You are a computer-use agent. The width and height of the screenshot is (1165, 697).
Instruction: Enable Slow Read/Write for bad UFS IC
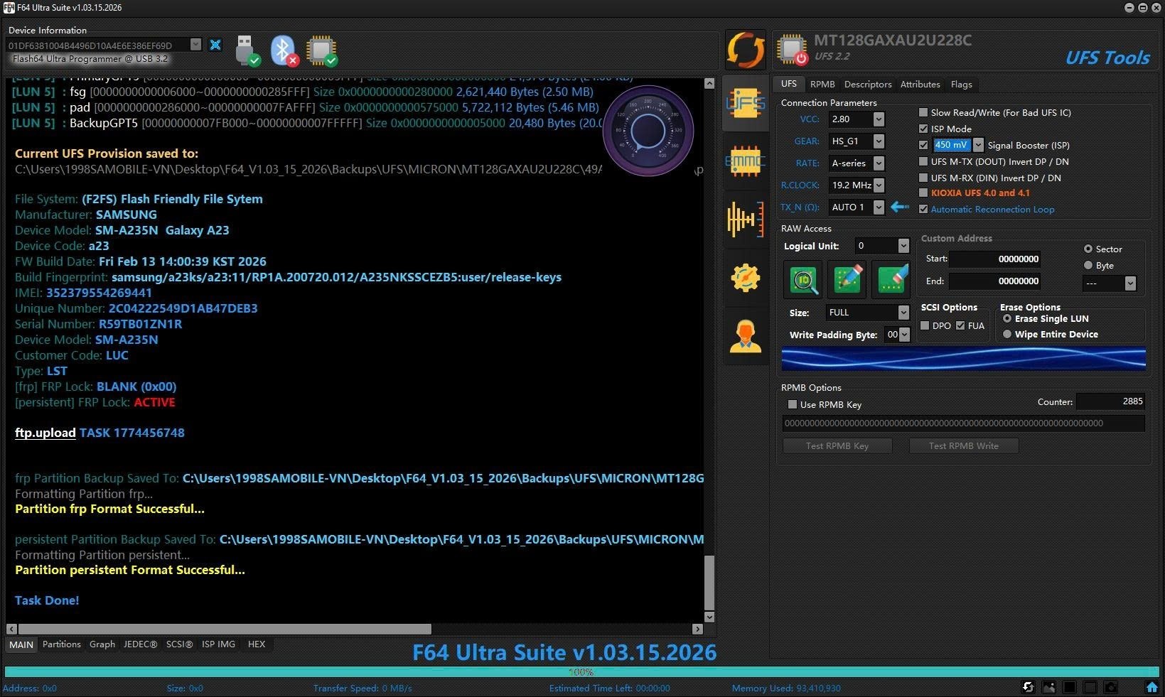(x=923, y=112)
